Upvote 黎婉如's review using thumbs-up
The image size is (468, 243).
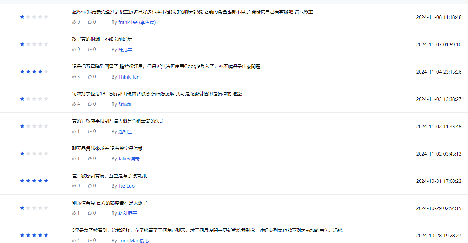[74, 104]
